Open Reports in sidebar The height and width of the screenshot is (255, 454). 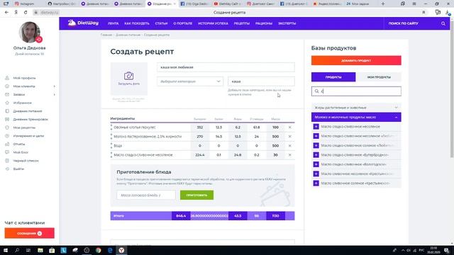point(19,144)
